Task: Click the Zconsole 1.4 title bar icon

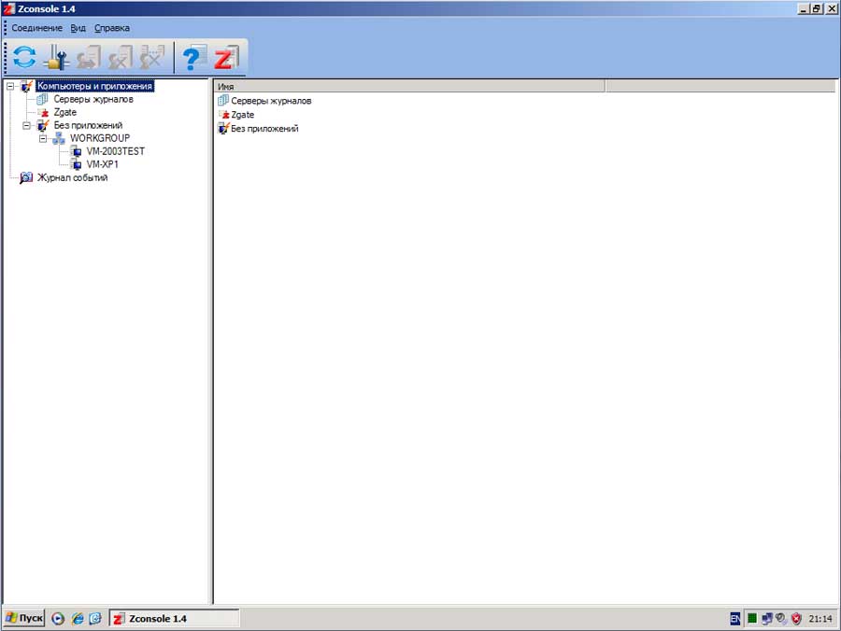Action: click(x=8, y=8)
